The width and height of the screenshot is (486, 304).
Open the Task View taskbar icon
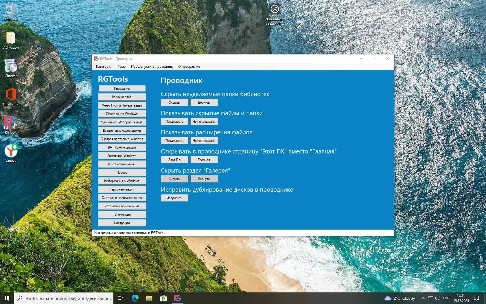coord(120,298)
